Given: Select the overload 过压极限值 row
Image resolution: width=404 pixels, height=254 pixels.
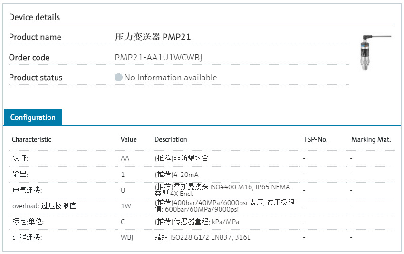Looking at the screenshot, I should (44, 206).
